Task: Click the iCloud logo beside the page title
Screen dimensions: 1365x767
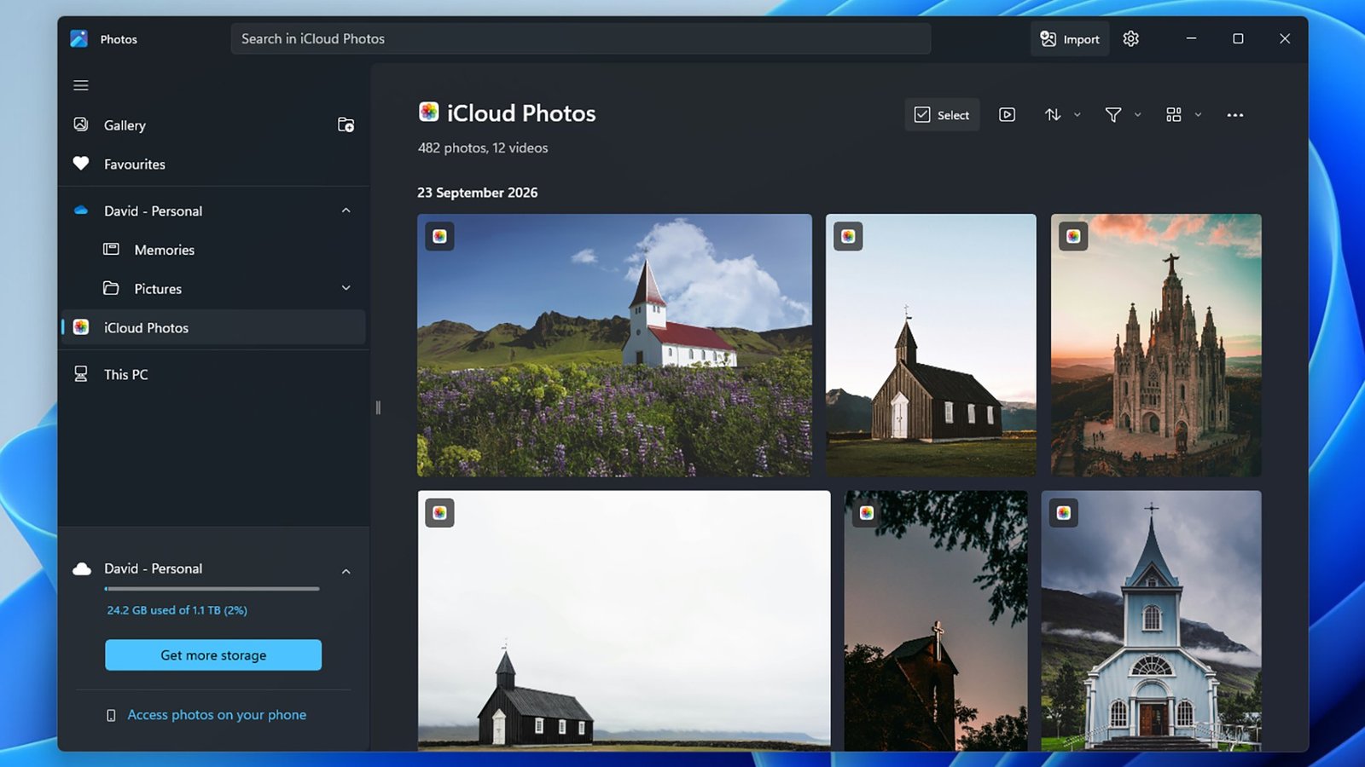Action: click(x=428, y=112)
